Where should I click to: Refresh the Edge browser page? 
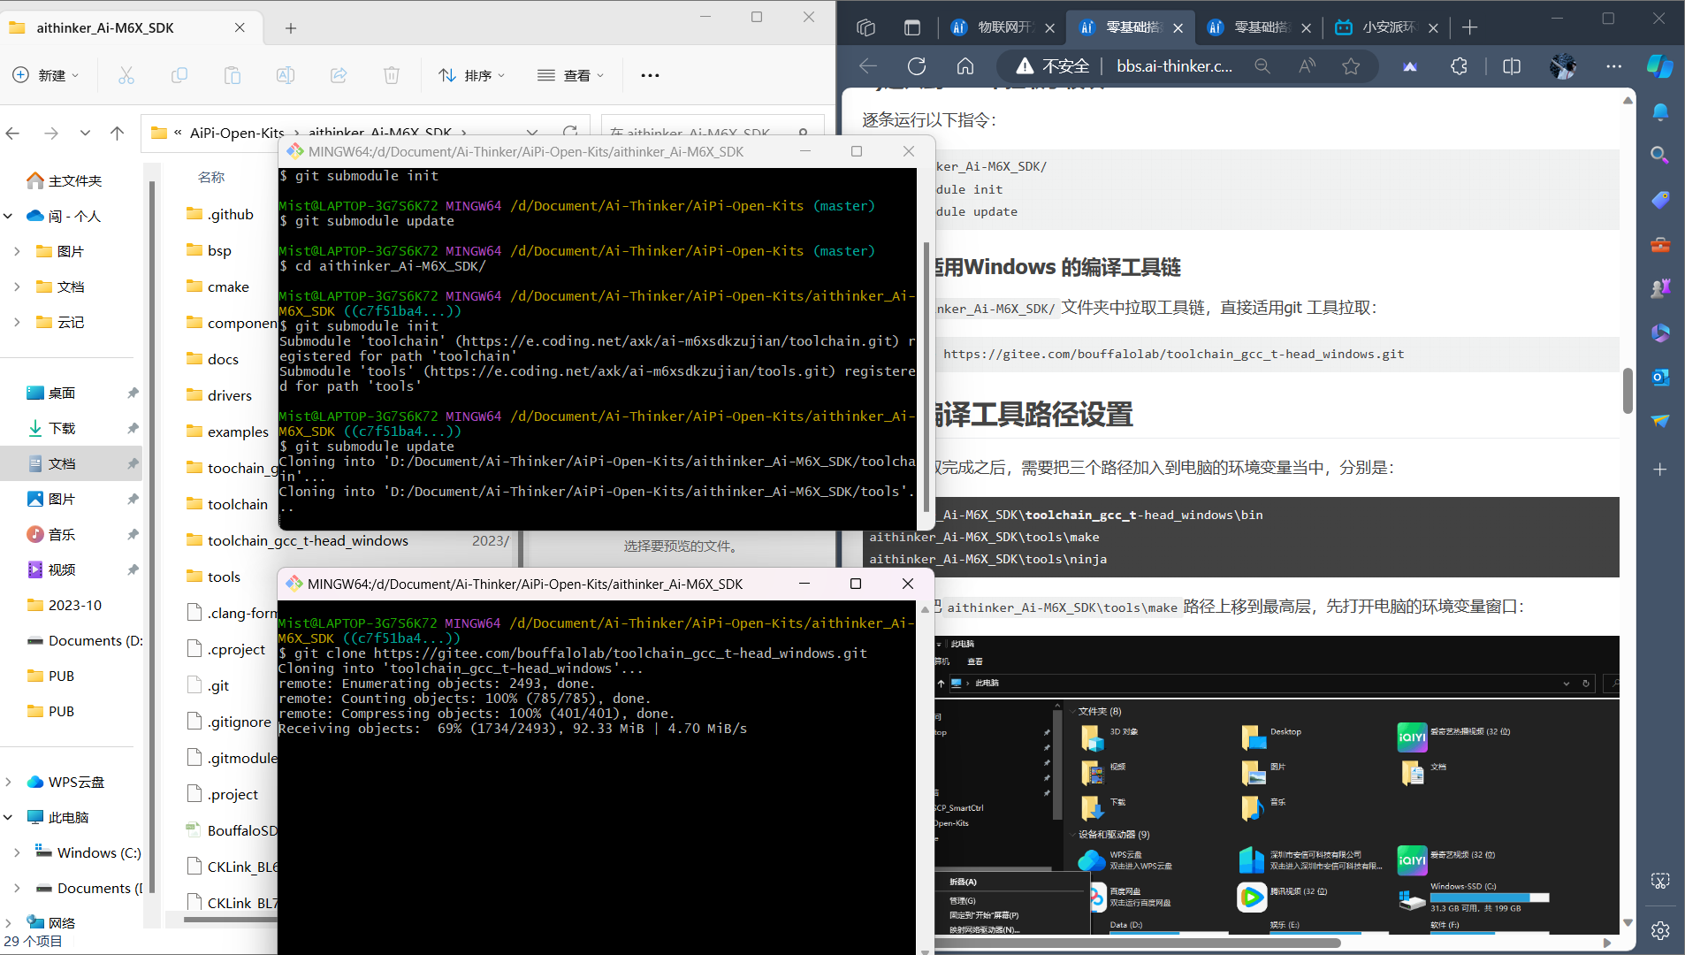tap(917, 66)
